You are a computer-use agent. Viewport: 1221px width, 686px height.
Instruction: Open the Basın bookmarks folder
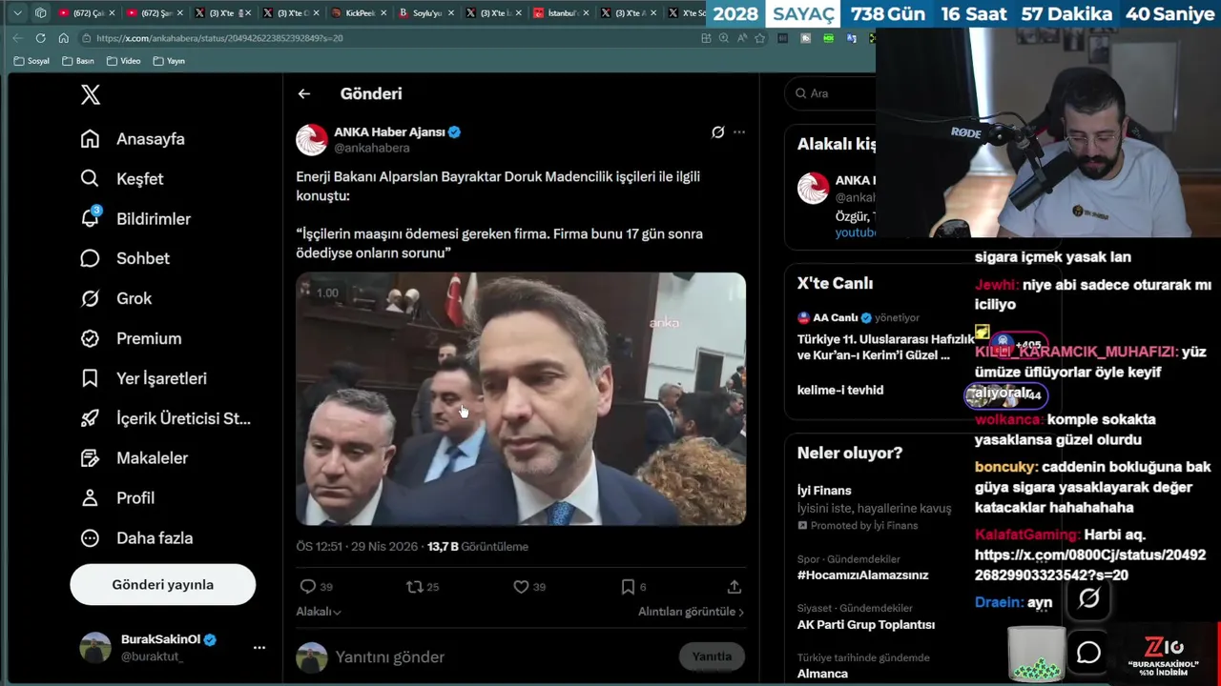(78, 61)
